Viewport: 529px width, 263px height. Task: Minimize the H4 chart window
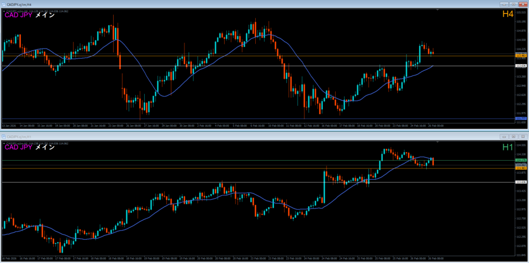click(505, 4)
